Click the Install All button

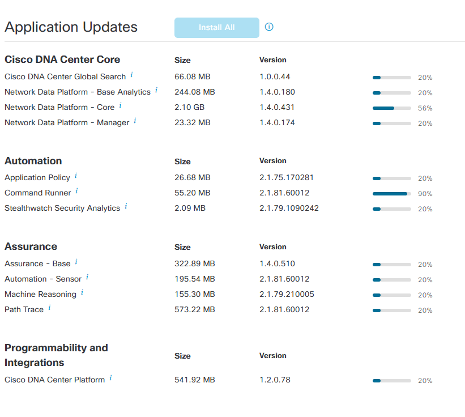pos(216,28)
